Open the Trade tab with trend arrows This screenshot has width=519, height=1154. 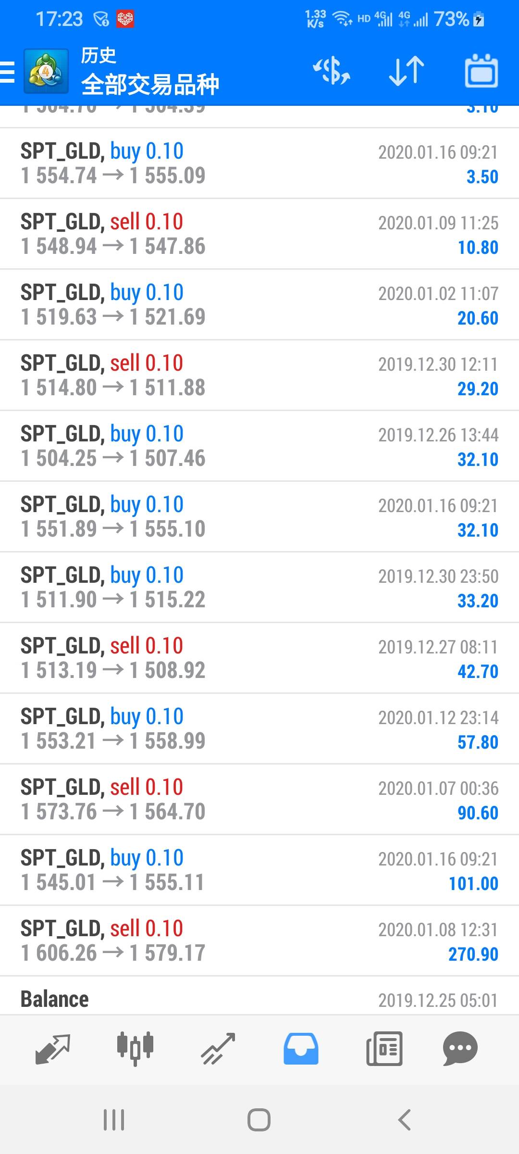coord(218,1049)
